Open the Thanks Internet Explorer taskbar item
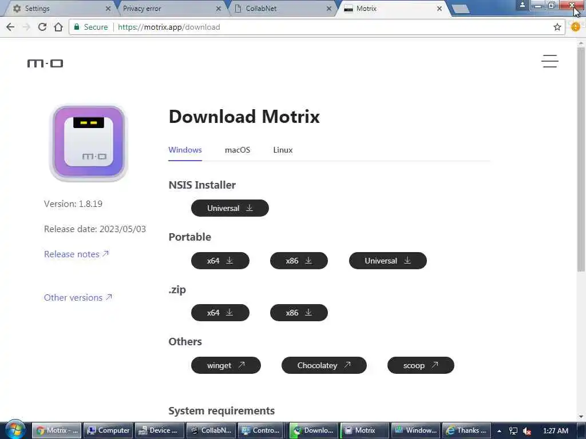Screen dimensions: 586x439 (467, 430)
